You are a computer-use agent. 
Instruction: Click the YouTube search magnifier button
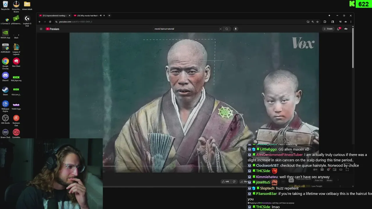coord(227,29)
